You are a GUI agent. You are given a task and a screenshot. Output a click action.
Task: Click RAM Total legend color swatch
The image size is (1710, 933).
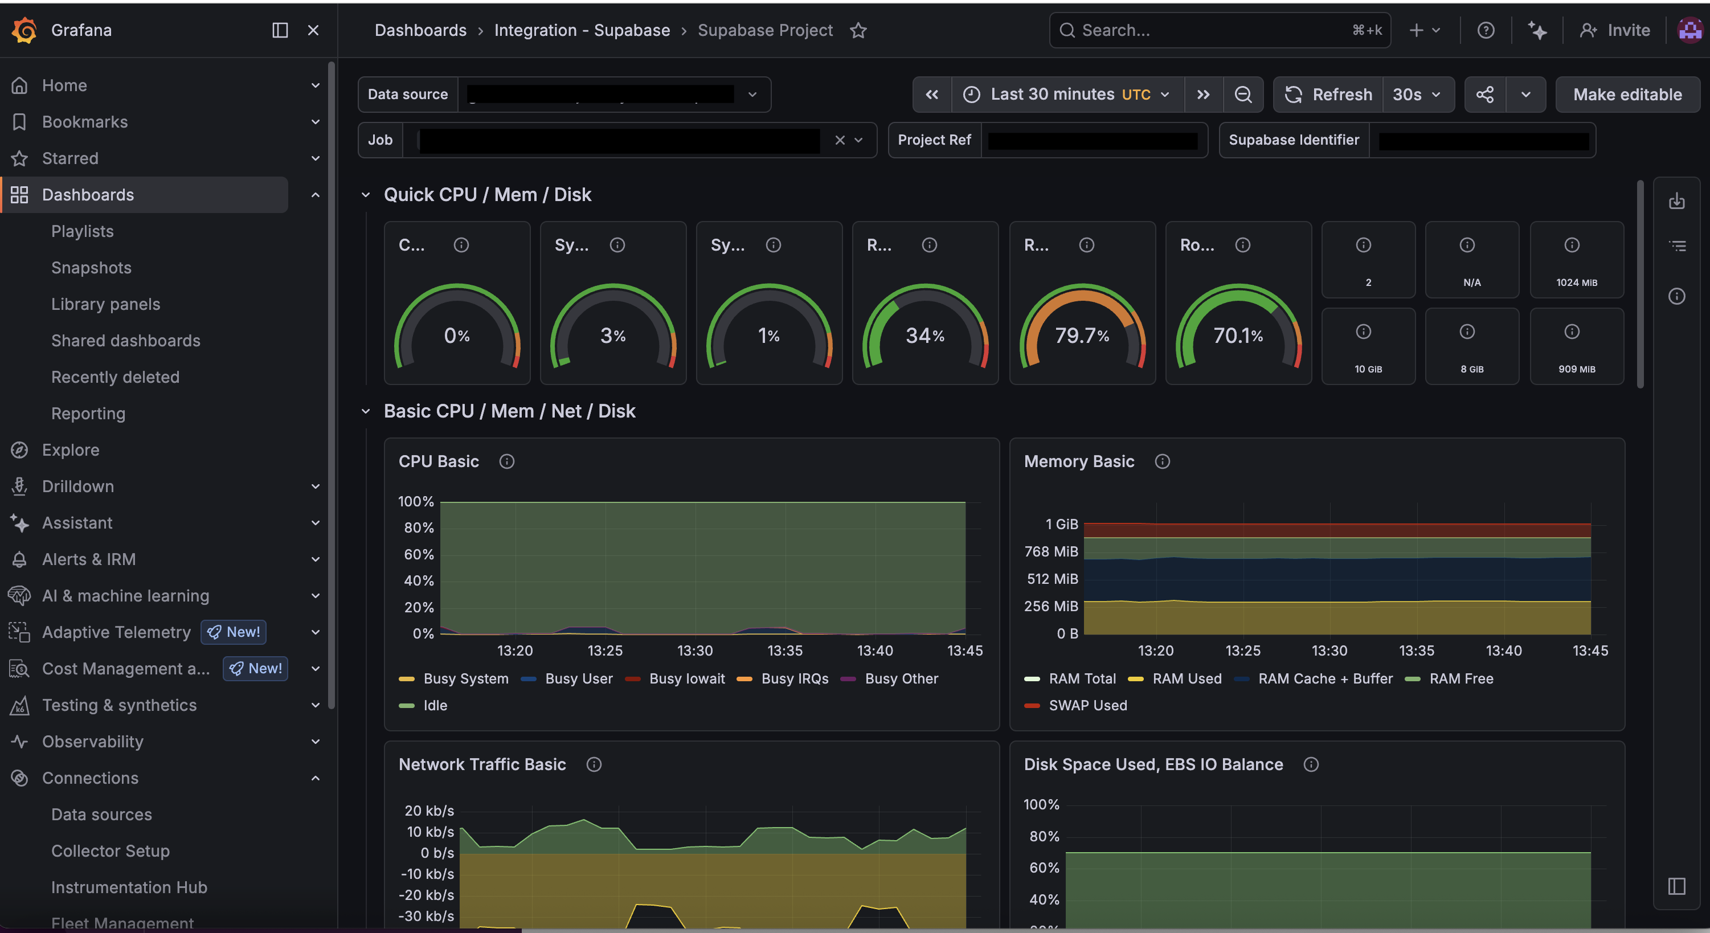[x=1032, y=679]
